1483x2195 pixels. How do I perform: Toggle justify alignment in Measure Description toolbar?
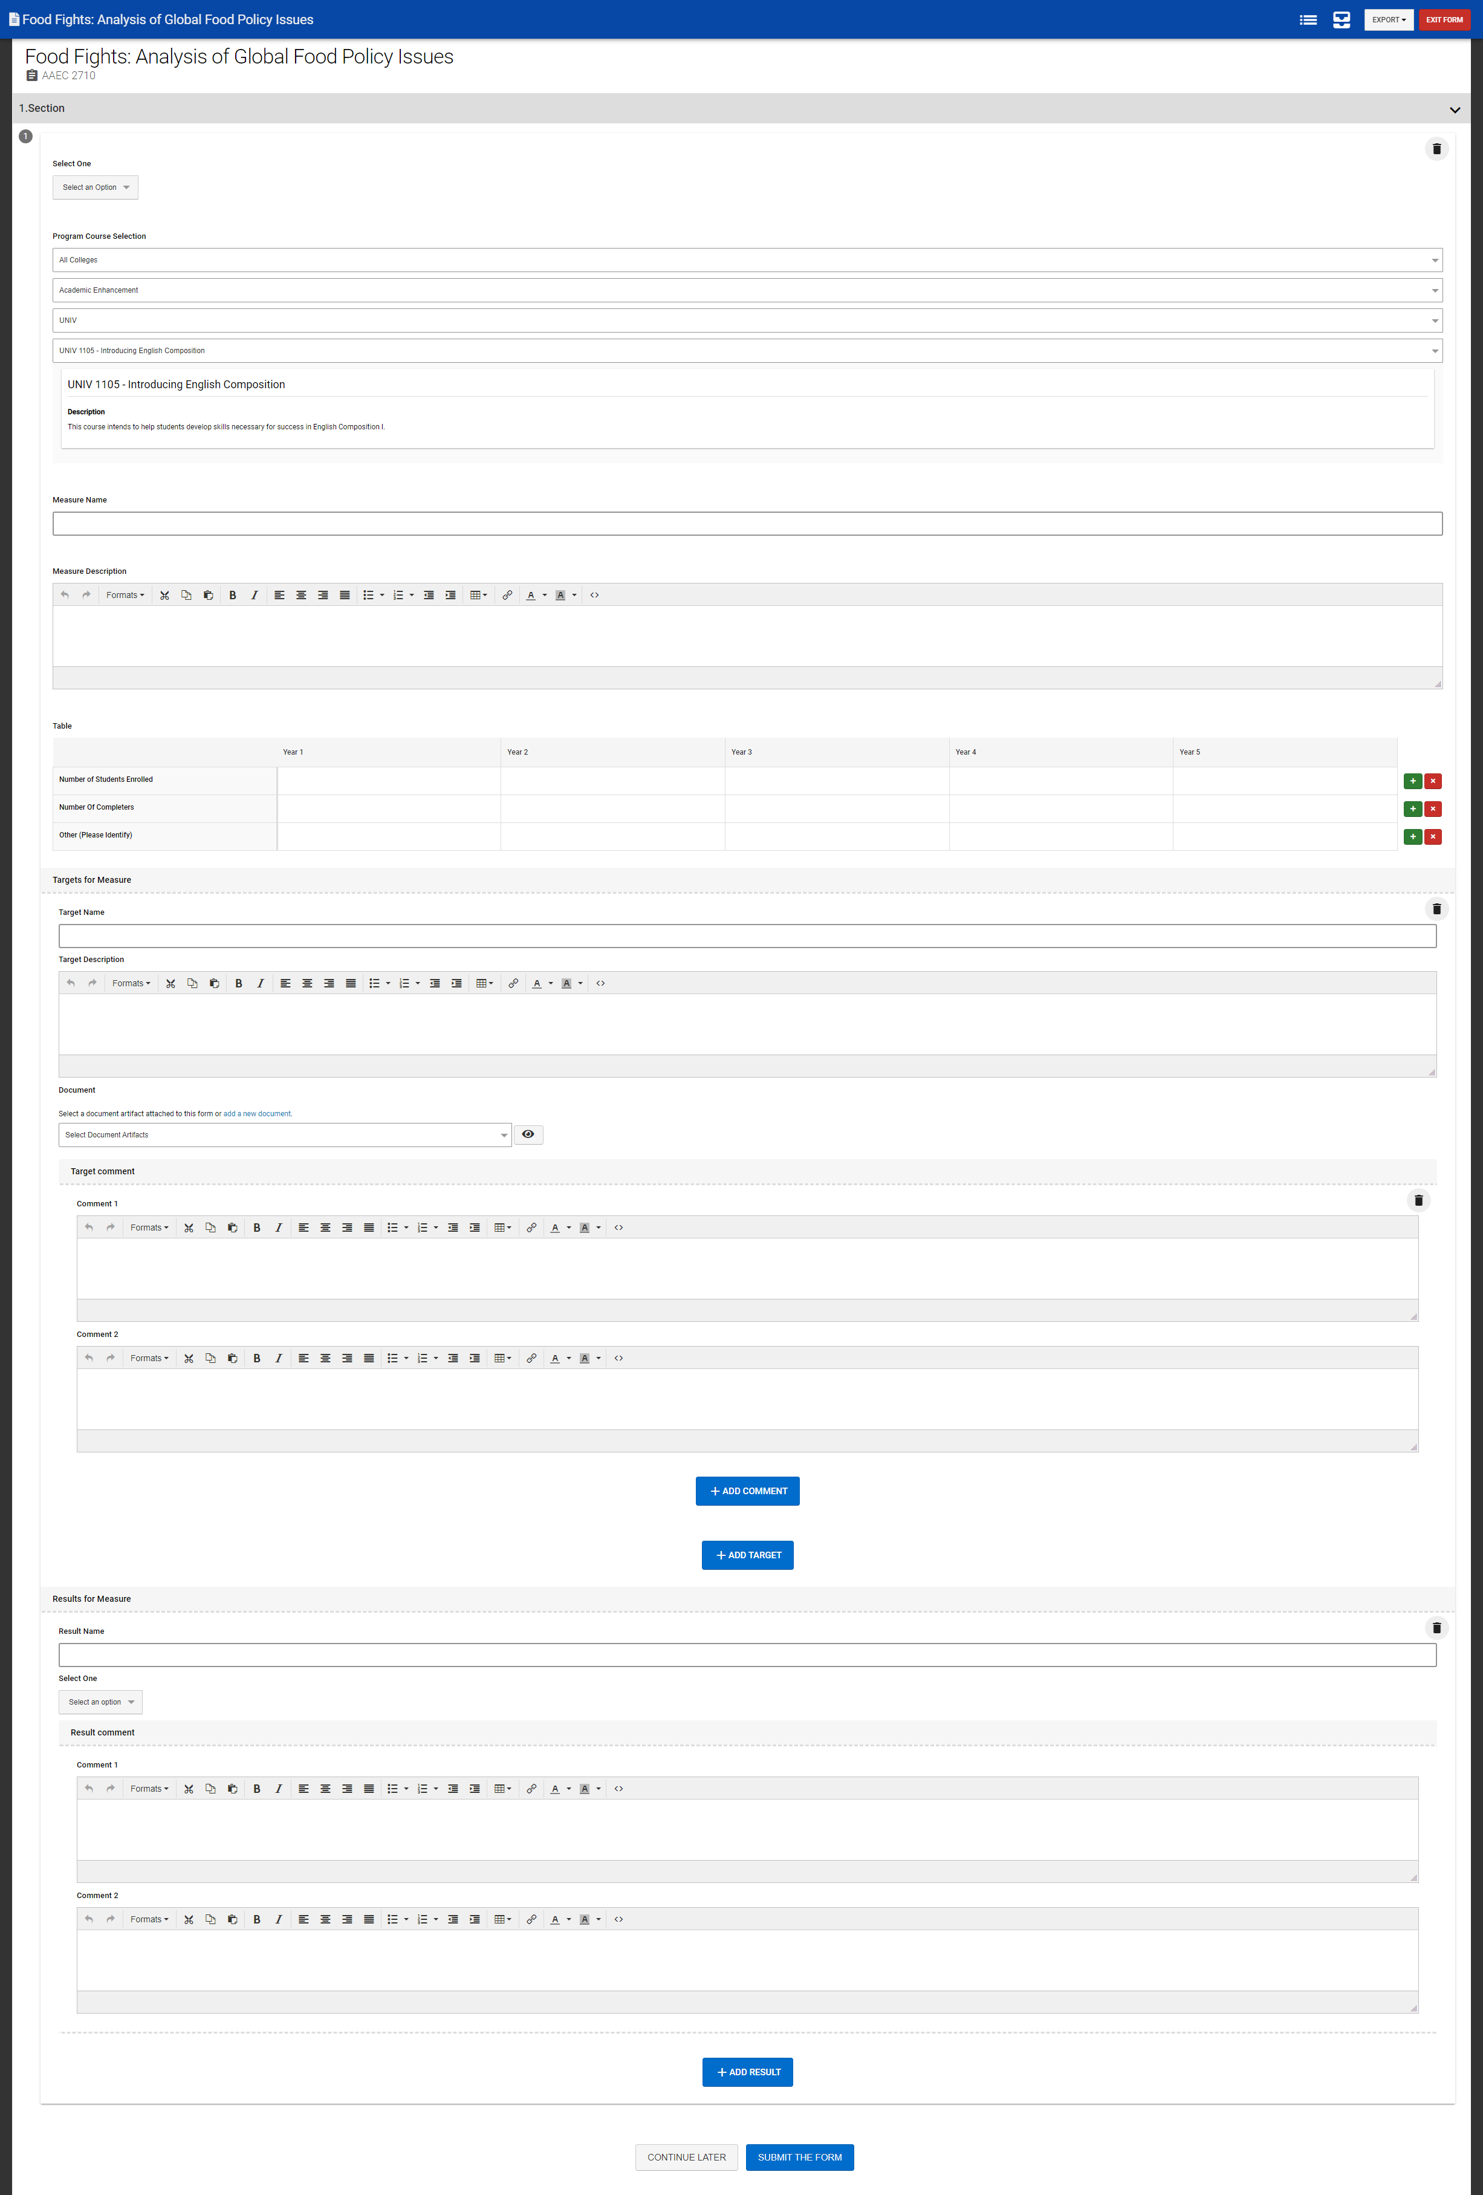click(345, 595)
